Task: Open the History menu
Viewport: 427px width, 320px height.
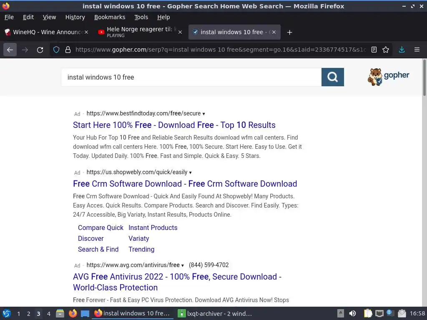Action: pyautogui.click(x=75, y=17)
